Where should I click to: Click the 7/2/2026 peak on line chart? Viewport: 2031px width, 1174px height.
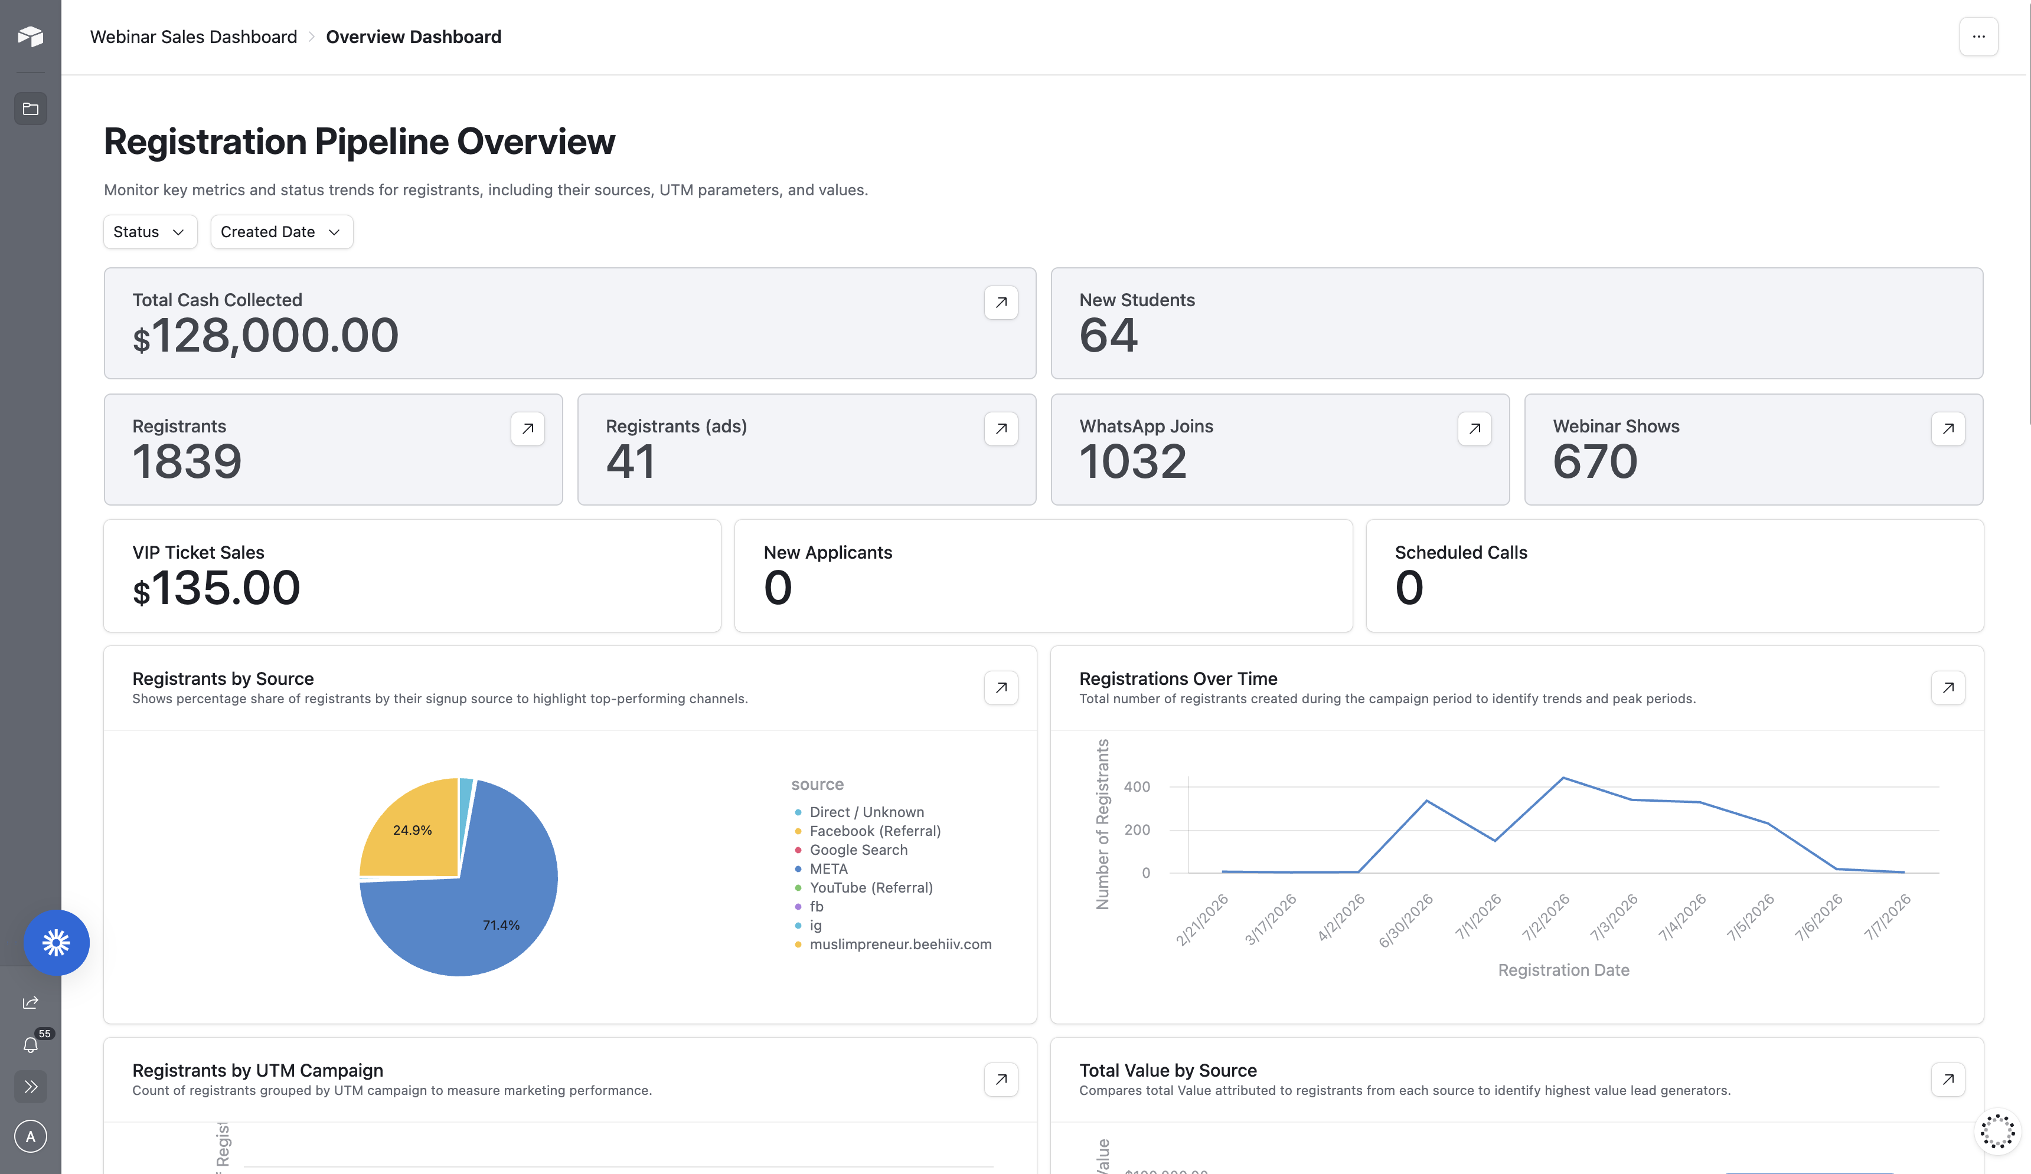tap(1563, 778)
